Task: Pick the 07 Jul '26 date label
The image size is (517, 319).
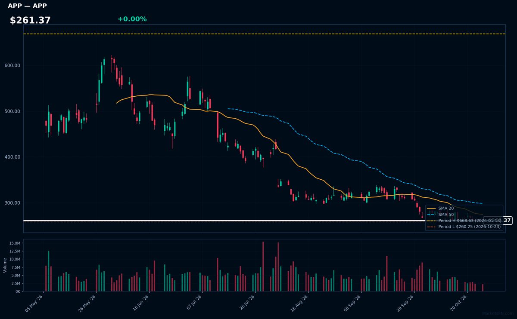Action: 194,304
